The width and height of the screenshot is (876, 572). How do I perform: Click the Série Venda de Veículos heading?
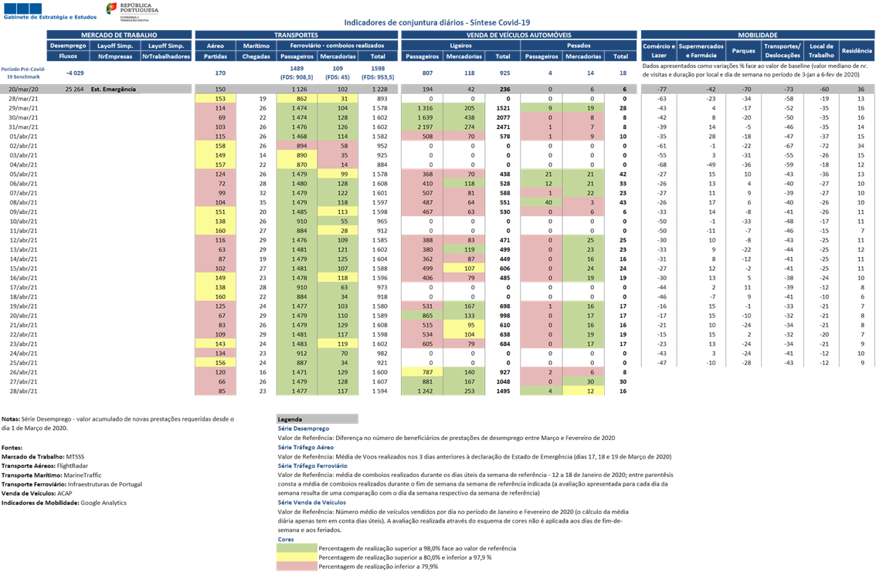pos(312,503)
